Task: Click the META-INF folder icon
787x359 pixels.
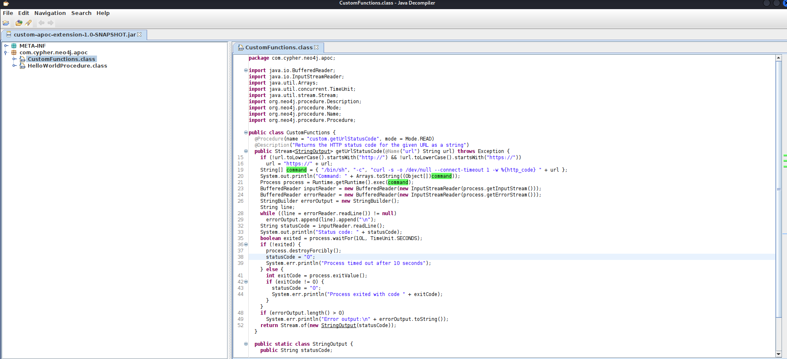Action: pos(14,46)
